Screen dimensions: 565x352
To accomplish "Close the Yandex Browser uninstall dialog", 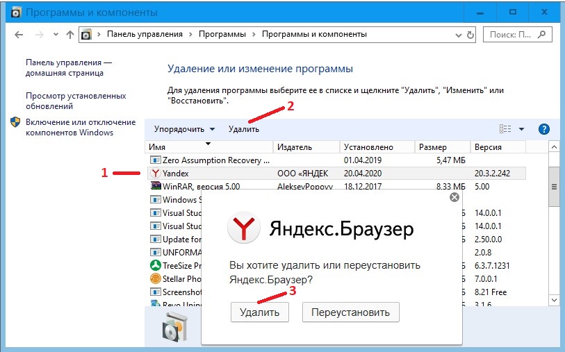I will (455, 197).
